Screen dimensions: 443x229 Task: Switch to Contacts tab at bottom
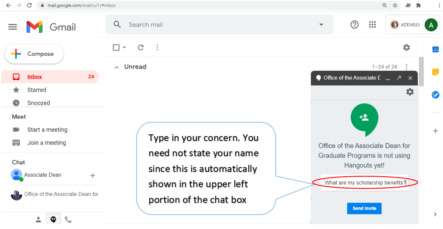point(38,220)
